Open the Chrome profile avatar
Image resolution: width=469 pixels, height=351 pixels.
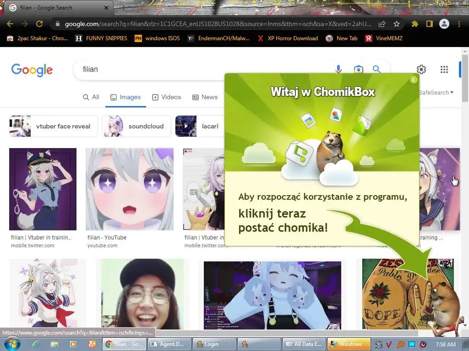(x=444, y=24)
